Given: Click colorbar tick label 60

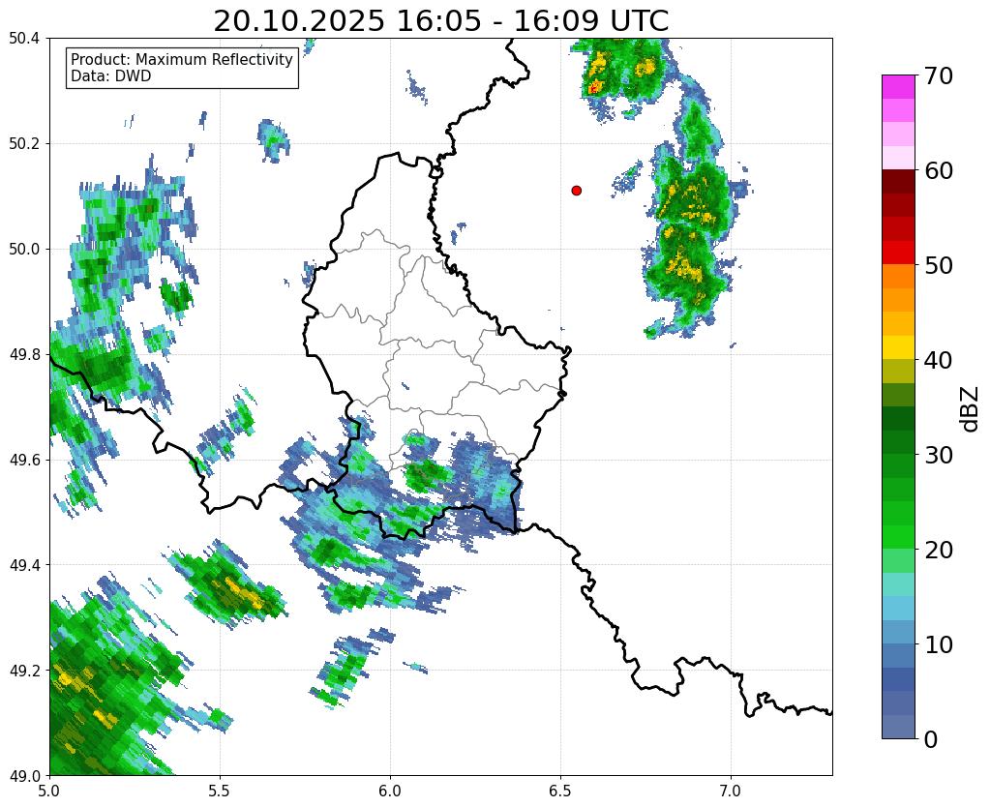Looking at the screenshot, I should pyautogui.click(x=938, y=170).
